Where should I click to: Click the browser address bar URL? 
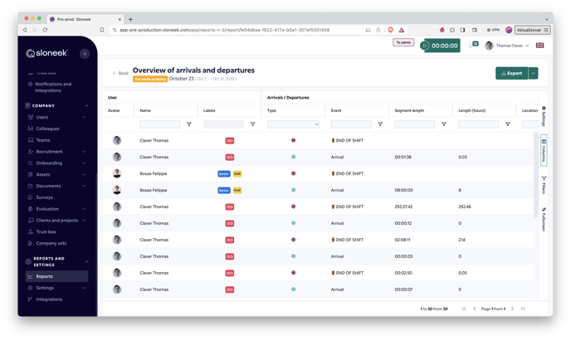224,30
